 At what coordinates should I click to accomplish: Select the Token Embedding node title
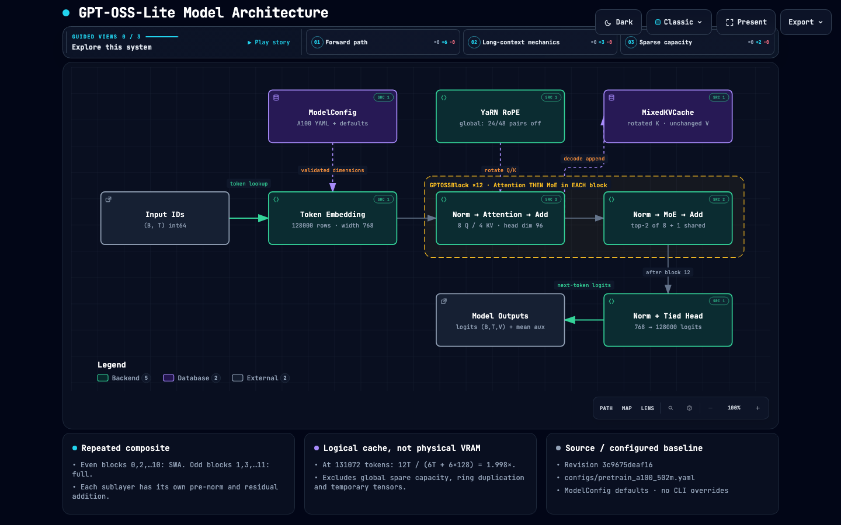[333, 215]
